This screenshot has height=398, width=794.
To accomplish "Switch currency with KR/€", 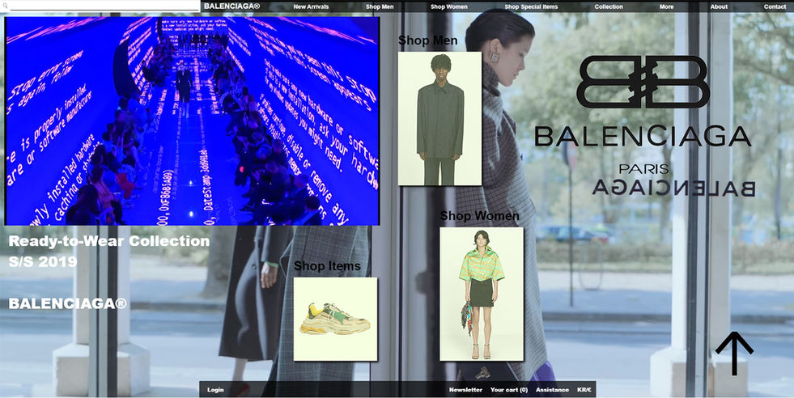I will click(584, 390).
